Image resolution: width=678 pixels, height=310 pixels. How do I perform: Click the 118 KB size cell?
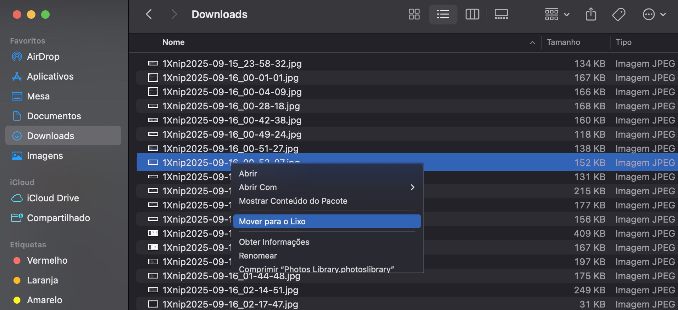click(x=589, y=134)
